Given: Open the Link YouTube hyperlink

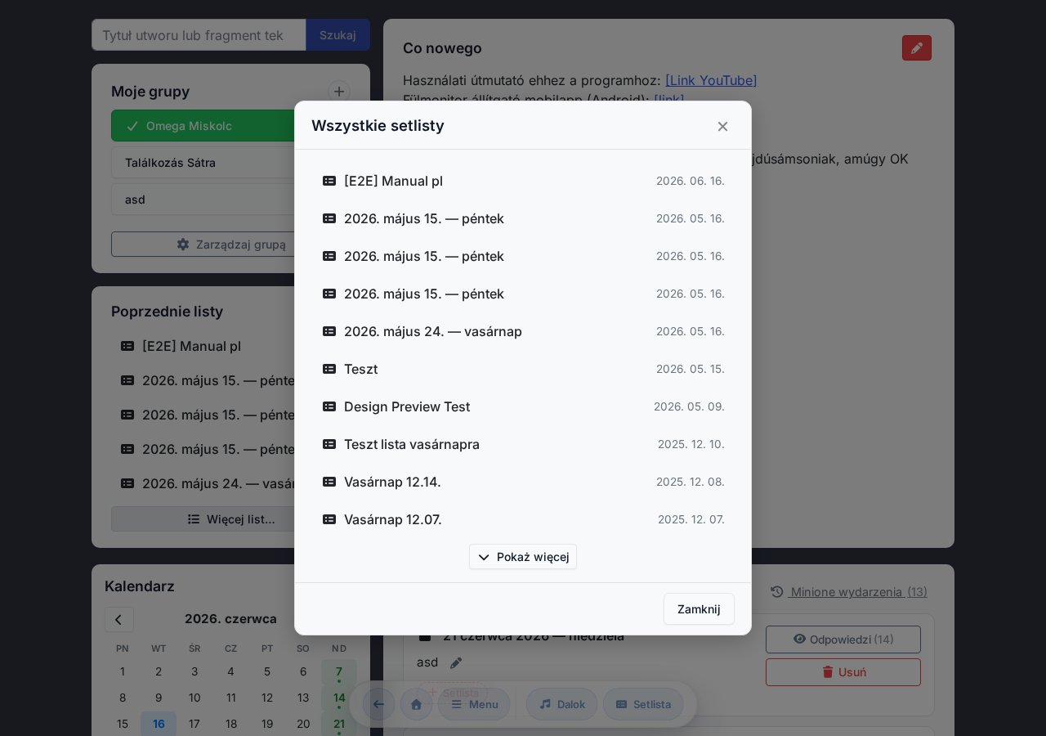Looking at the screenshot, I should (711, 80).
